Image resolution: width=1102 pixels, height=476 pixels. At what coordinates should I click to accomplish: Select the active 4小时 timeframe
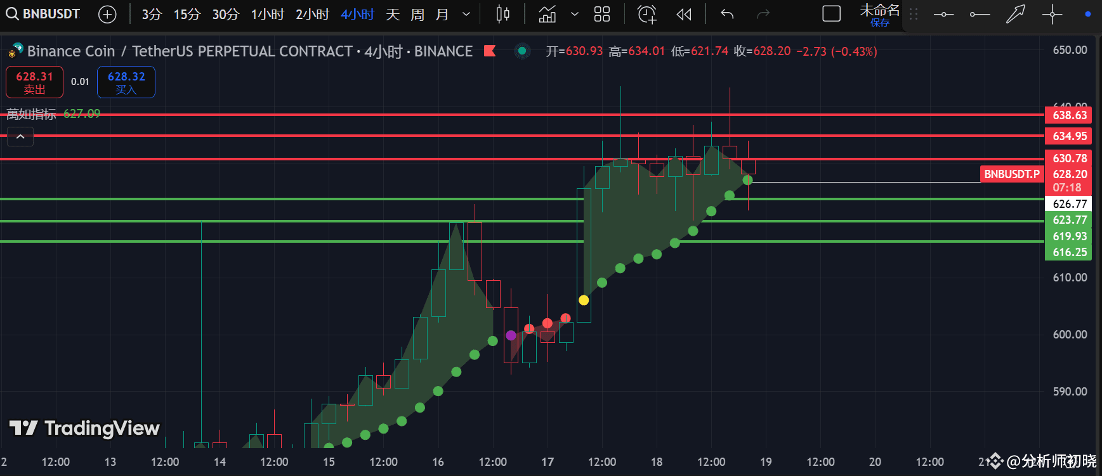point(357,14)
